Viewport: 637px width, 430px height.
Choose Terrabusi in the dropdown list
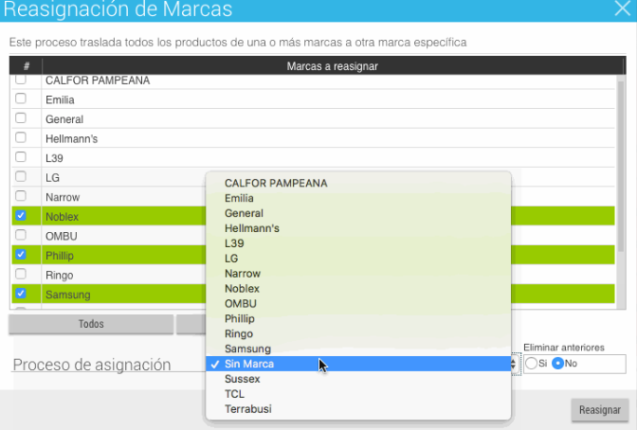[x=358, y=409]
